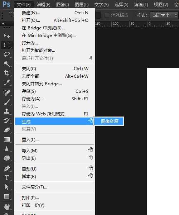Screen dimensions: 179x215
Task: Select the Clone Stamp tool
Action: pos(6,111)
